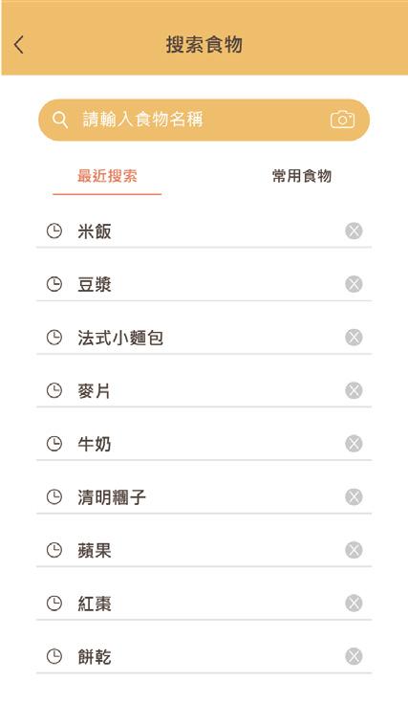Remove 法式小麵包 from history
408x725 pixels.
354,337
